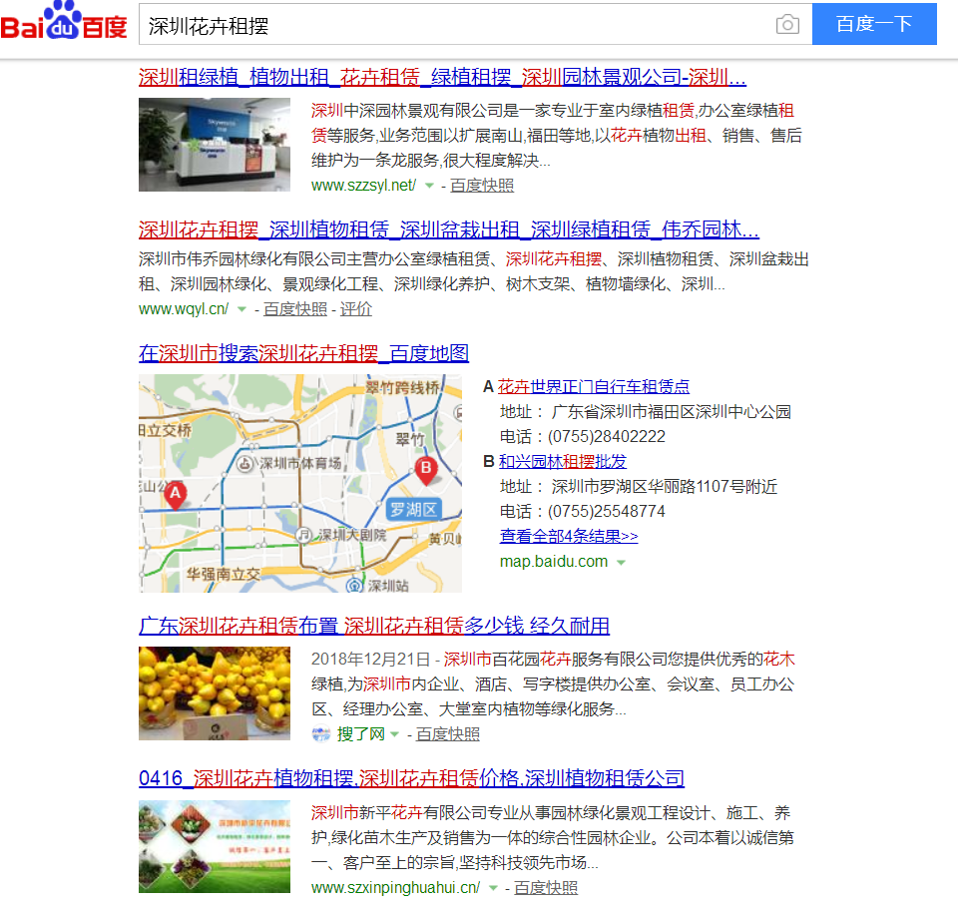Screen dimensions: 958x909
Task: Click the 搜了网 site icon
Action: point(320,733)
